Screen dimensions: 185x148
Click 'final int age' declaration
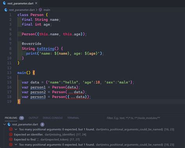37,24
